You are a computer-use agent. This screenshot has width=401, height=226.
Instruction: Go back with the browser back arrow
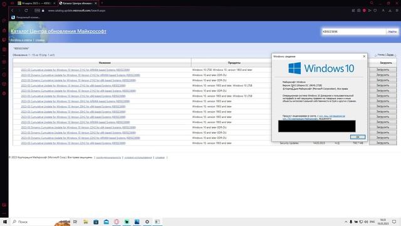coord(12,11)
